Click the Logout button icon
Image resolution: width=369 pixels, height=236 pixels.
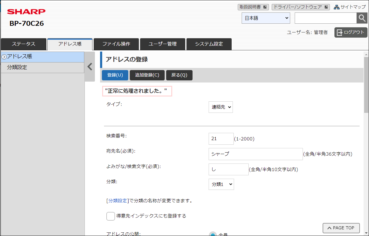click(340, 32)
